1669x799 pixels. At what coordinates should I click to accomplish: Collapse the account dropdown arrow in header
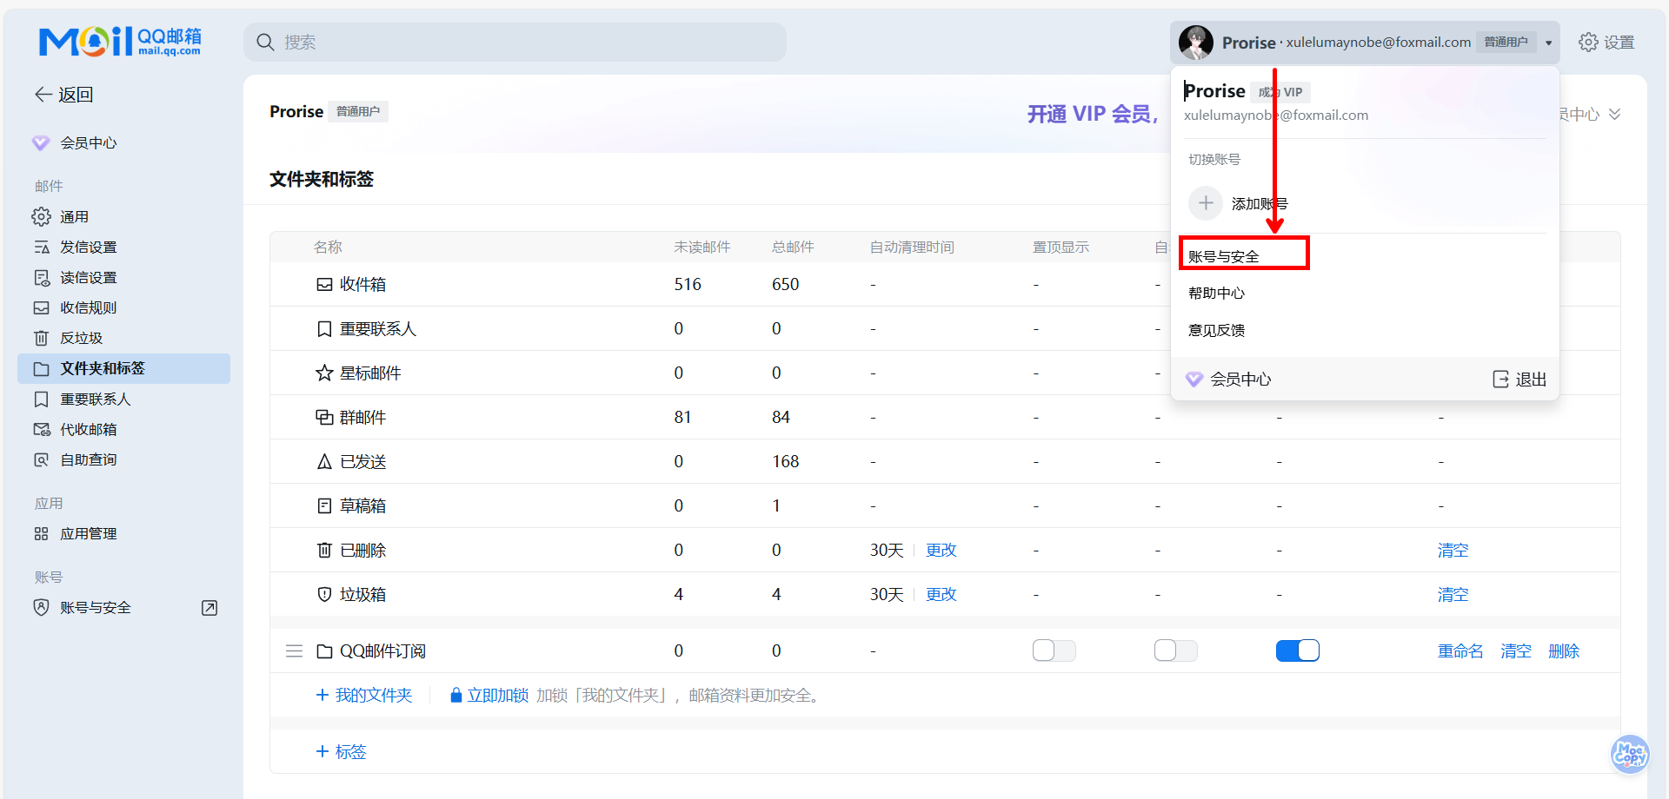coord(1548,43)
